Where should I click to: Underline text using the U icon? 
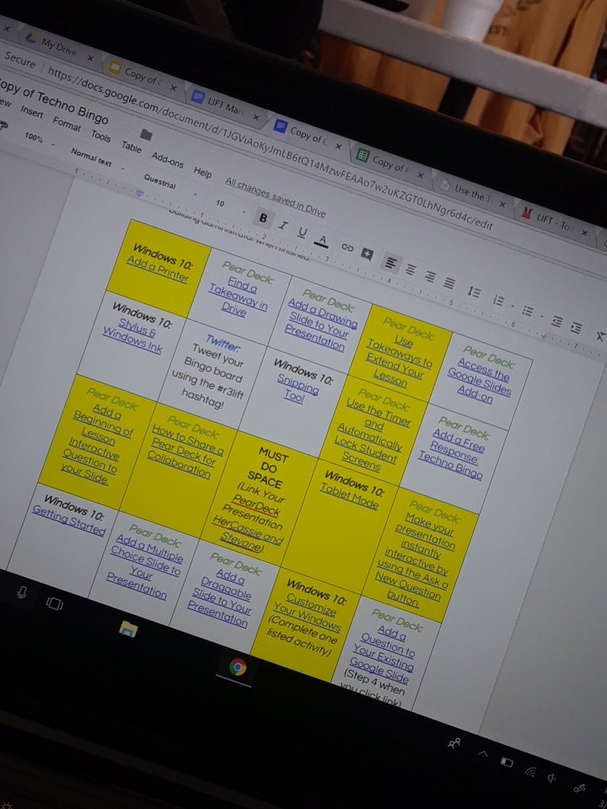coord(303,233)
